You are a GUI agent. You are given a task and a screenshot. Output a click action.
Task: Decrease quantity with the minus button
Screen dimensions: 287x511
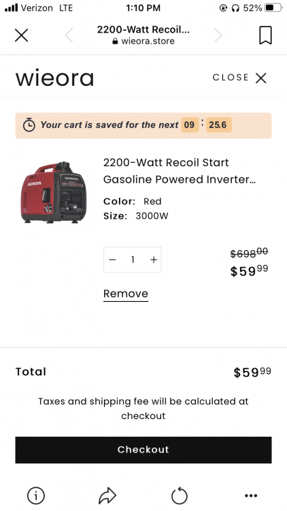[x=113, y=260]
